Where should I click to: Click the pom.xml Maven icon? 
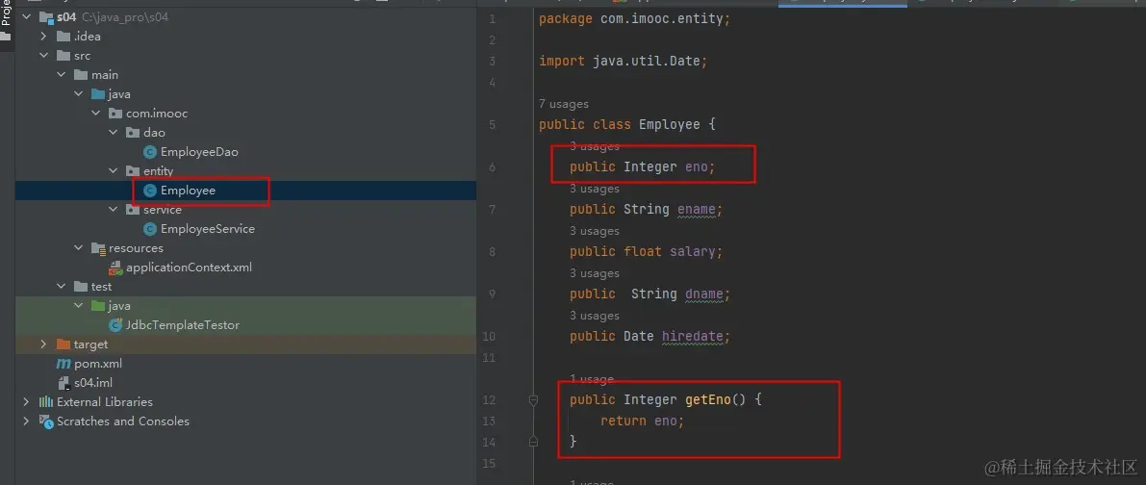[x=63, y=364]
